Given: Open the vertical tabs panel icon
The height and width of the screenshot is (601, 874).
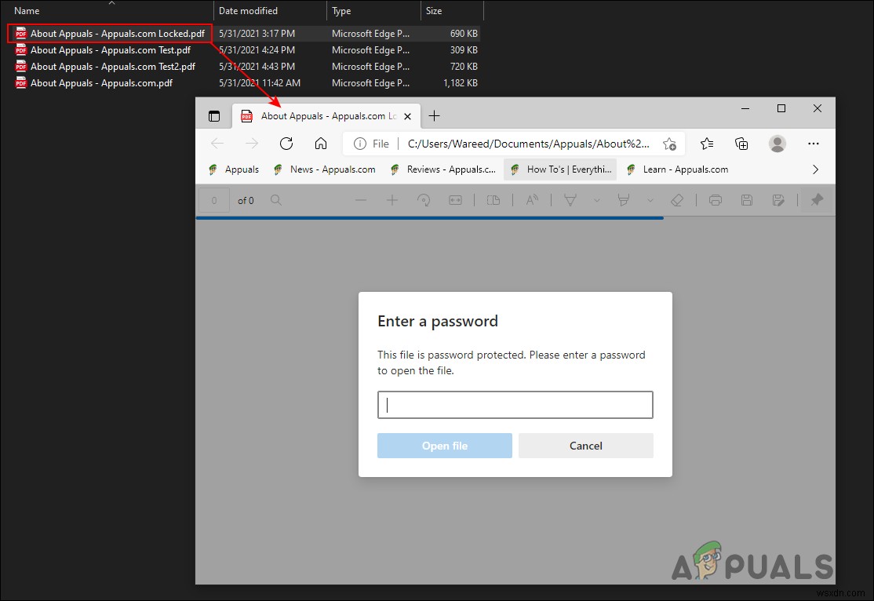Looking at the screenshot, I should pyautogui.click(x=214, y=116).
